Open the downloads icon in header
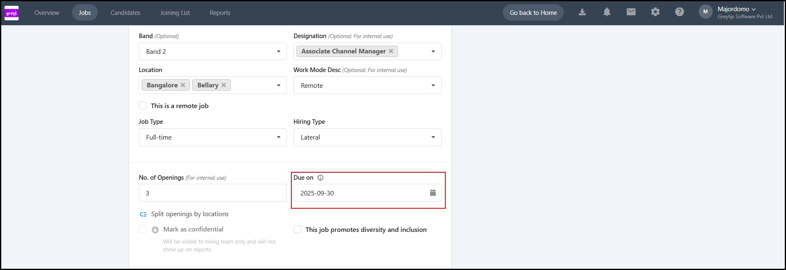This screenshot has width=786, height=270. click(582, 12)
